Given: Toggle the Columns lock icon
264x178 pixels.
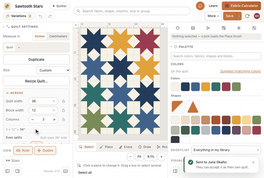Looking at the screenshot, I should pyautogui.click(x=64, y=119).
